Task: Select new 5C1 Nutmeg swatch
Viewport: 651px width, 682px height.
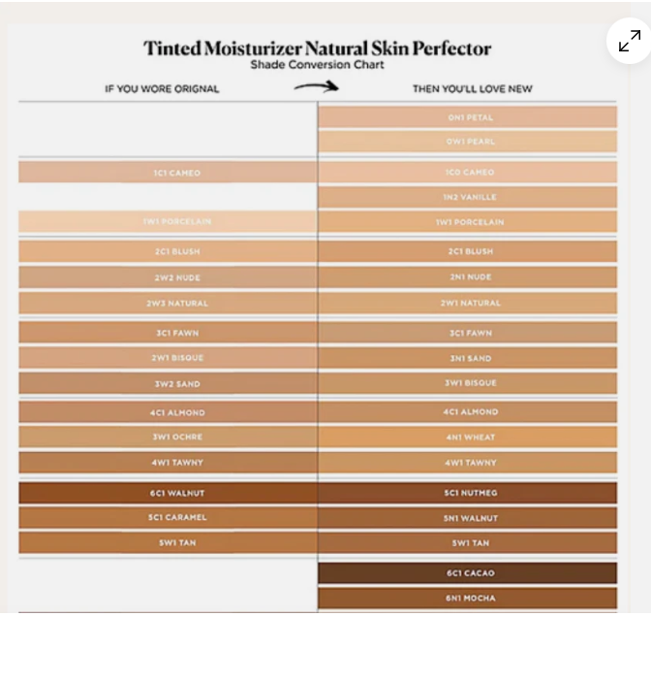Action: (x=467, y=493)
